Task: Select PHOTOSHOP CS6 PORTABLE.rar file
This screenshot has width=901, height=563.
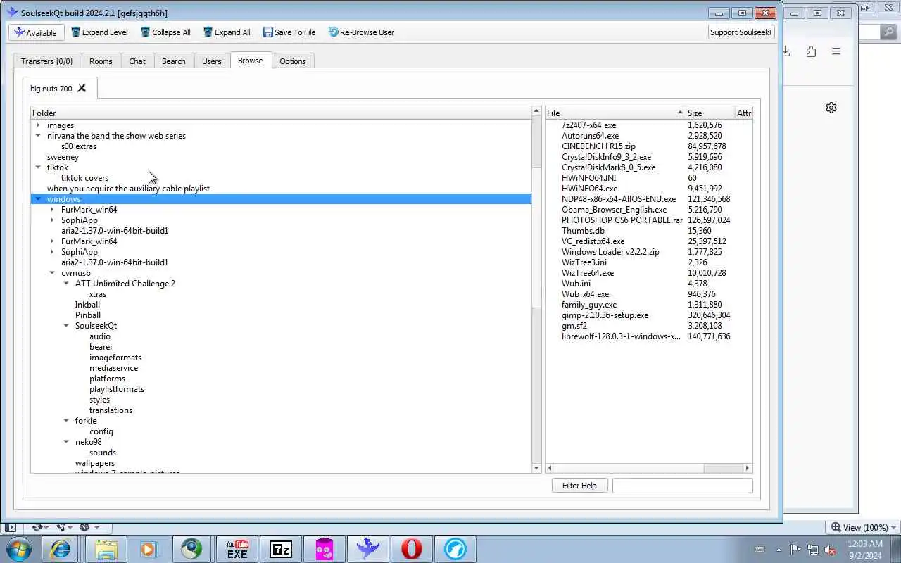Action: coord(622,220)
